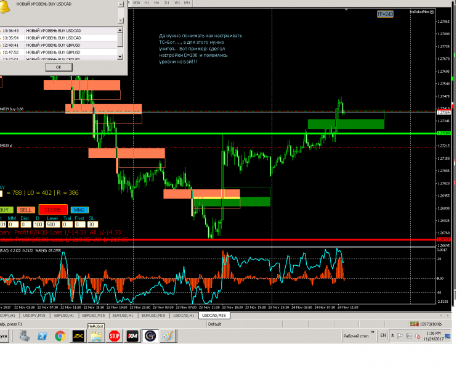Click the network tray icon

tap(409, 335)
